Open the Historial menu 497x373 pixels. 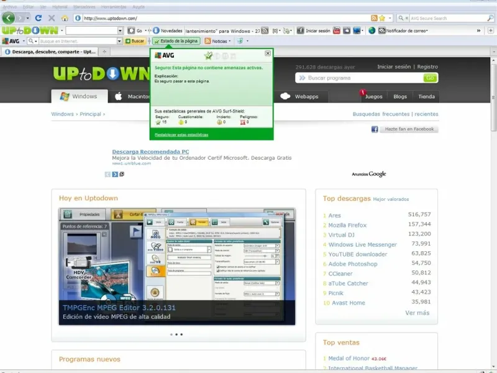pyautogui.click(x=60, y=7)
